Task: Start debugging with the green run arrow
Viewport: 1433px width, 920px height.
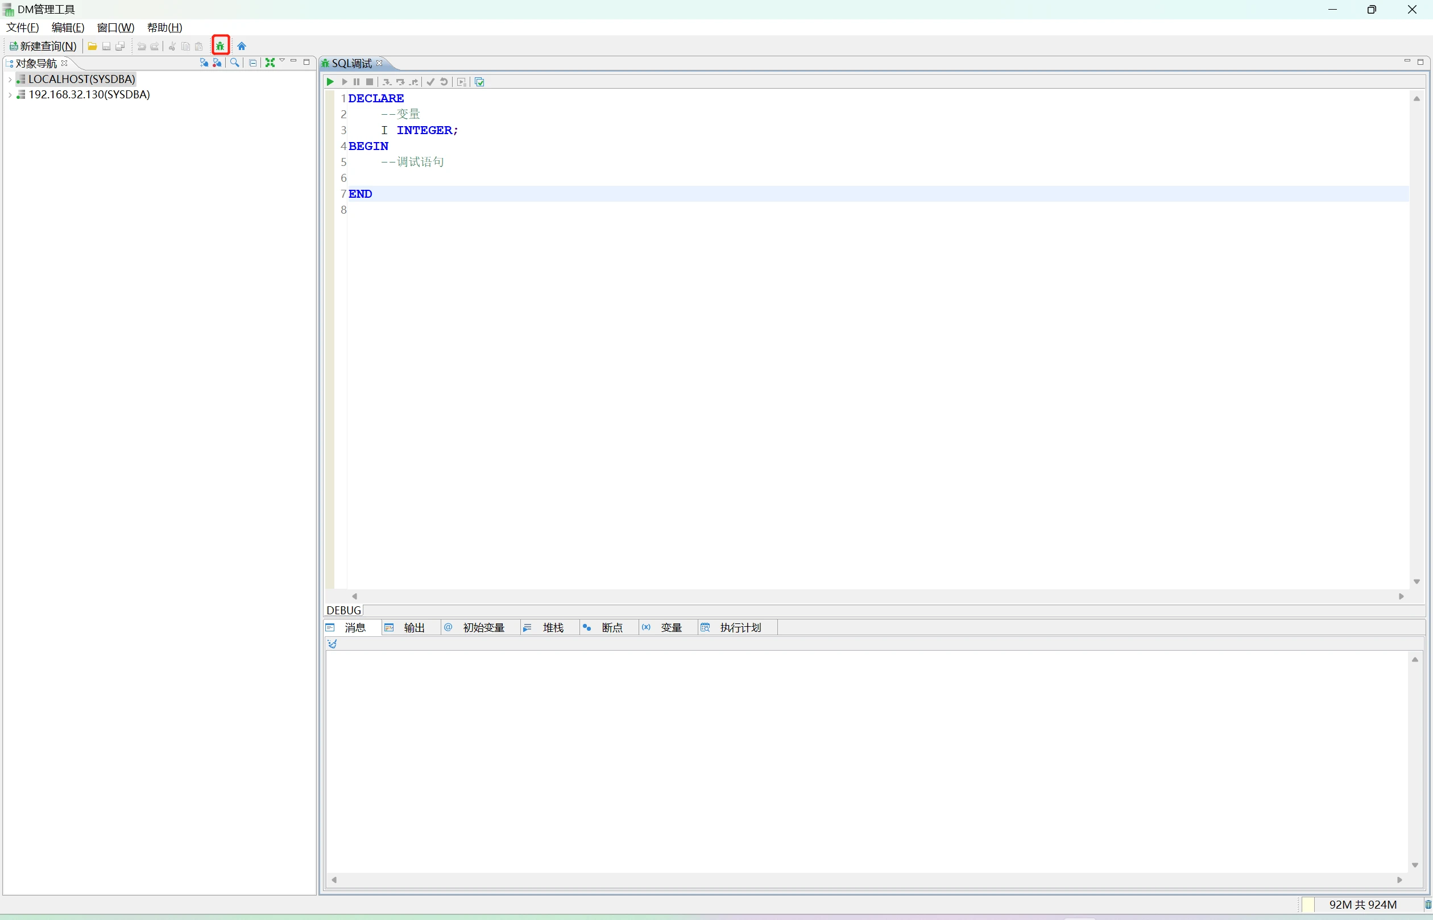Action: pos(330,82)
